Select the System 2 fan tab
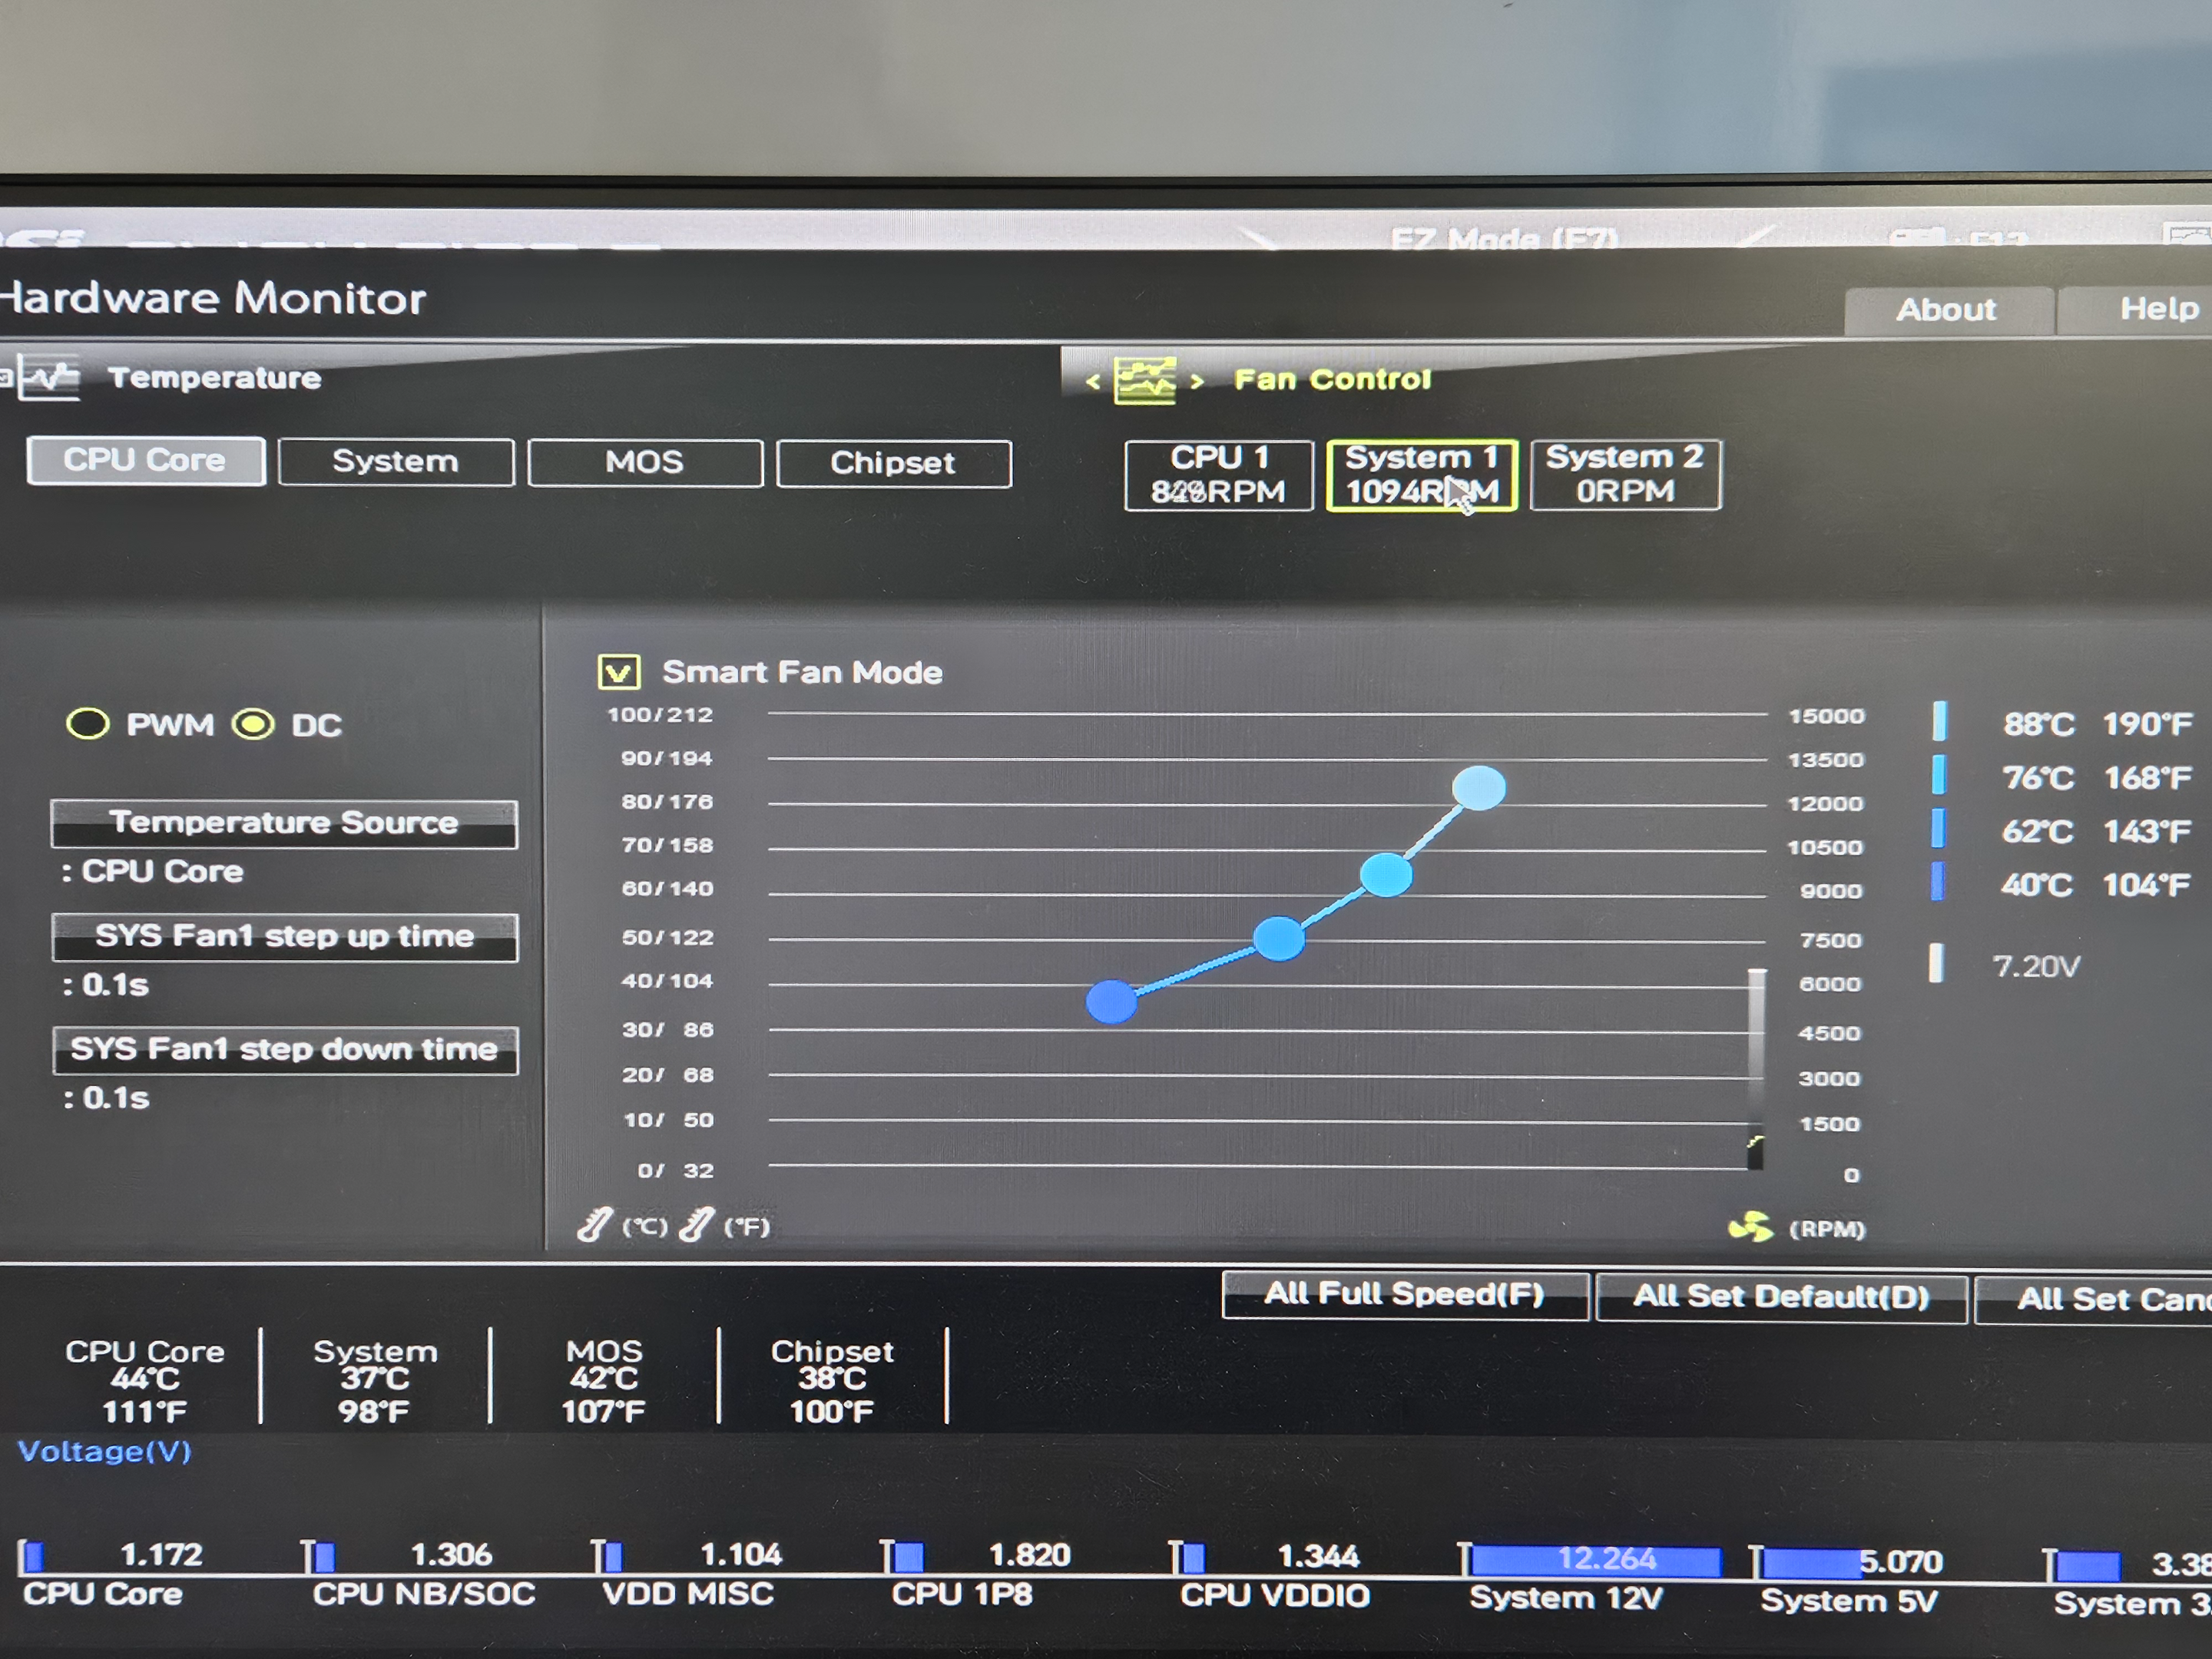Image resolution: width=2212 pixels, height=1659 pixels. click(1625, 475)
